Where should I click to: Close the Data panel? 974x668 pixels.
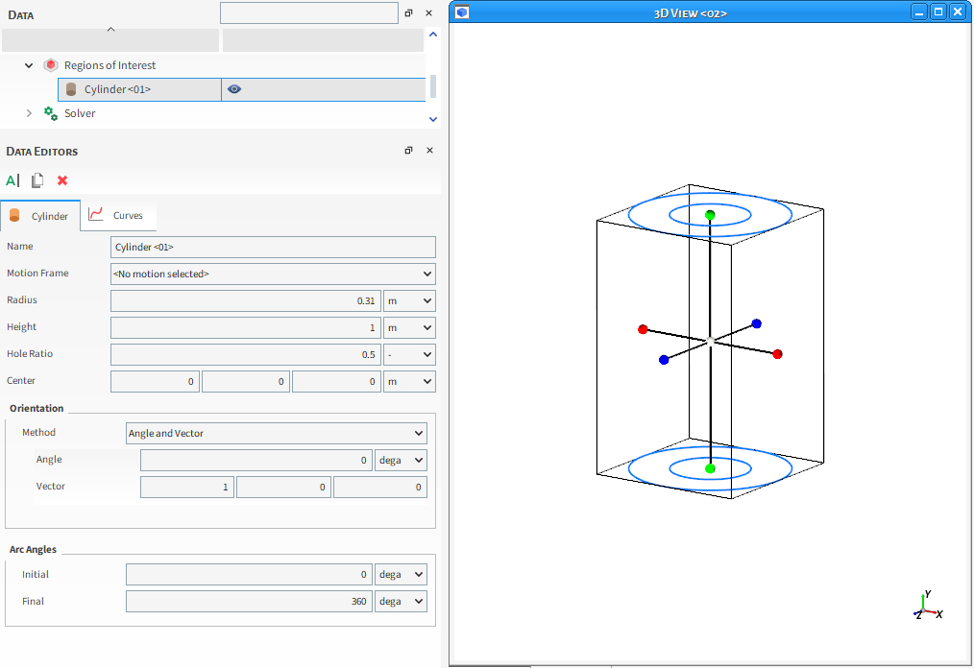[428, 13]
